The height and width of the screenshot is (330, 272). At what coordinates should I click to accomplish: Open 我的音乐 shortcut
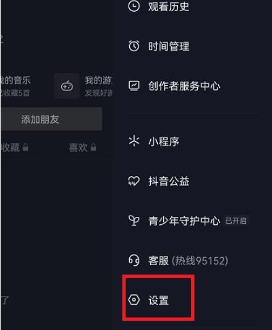coord(15,86)
